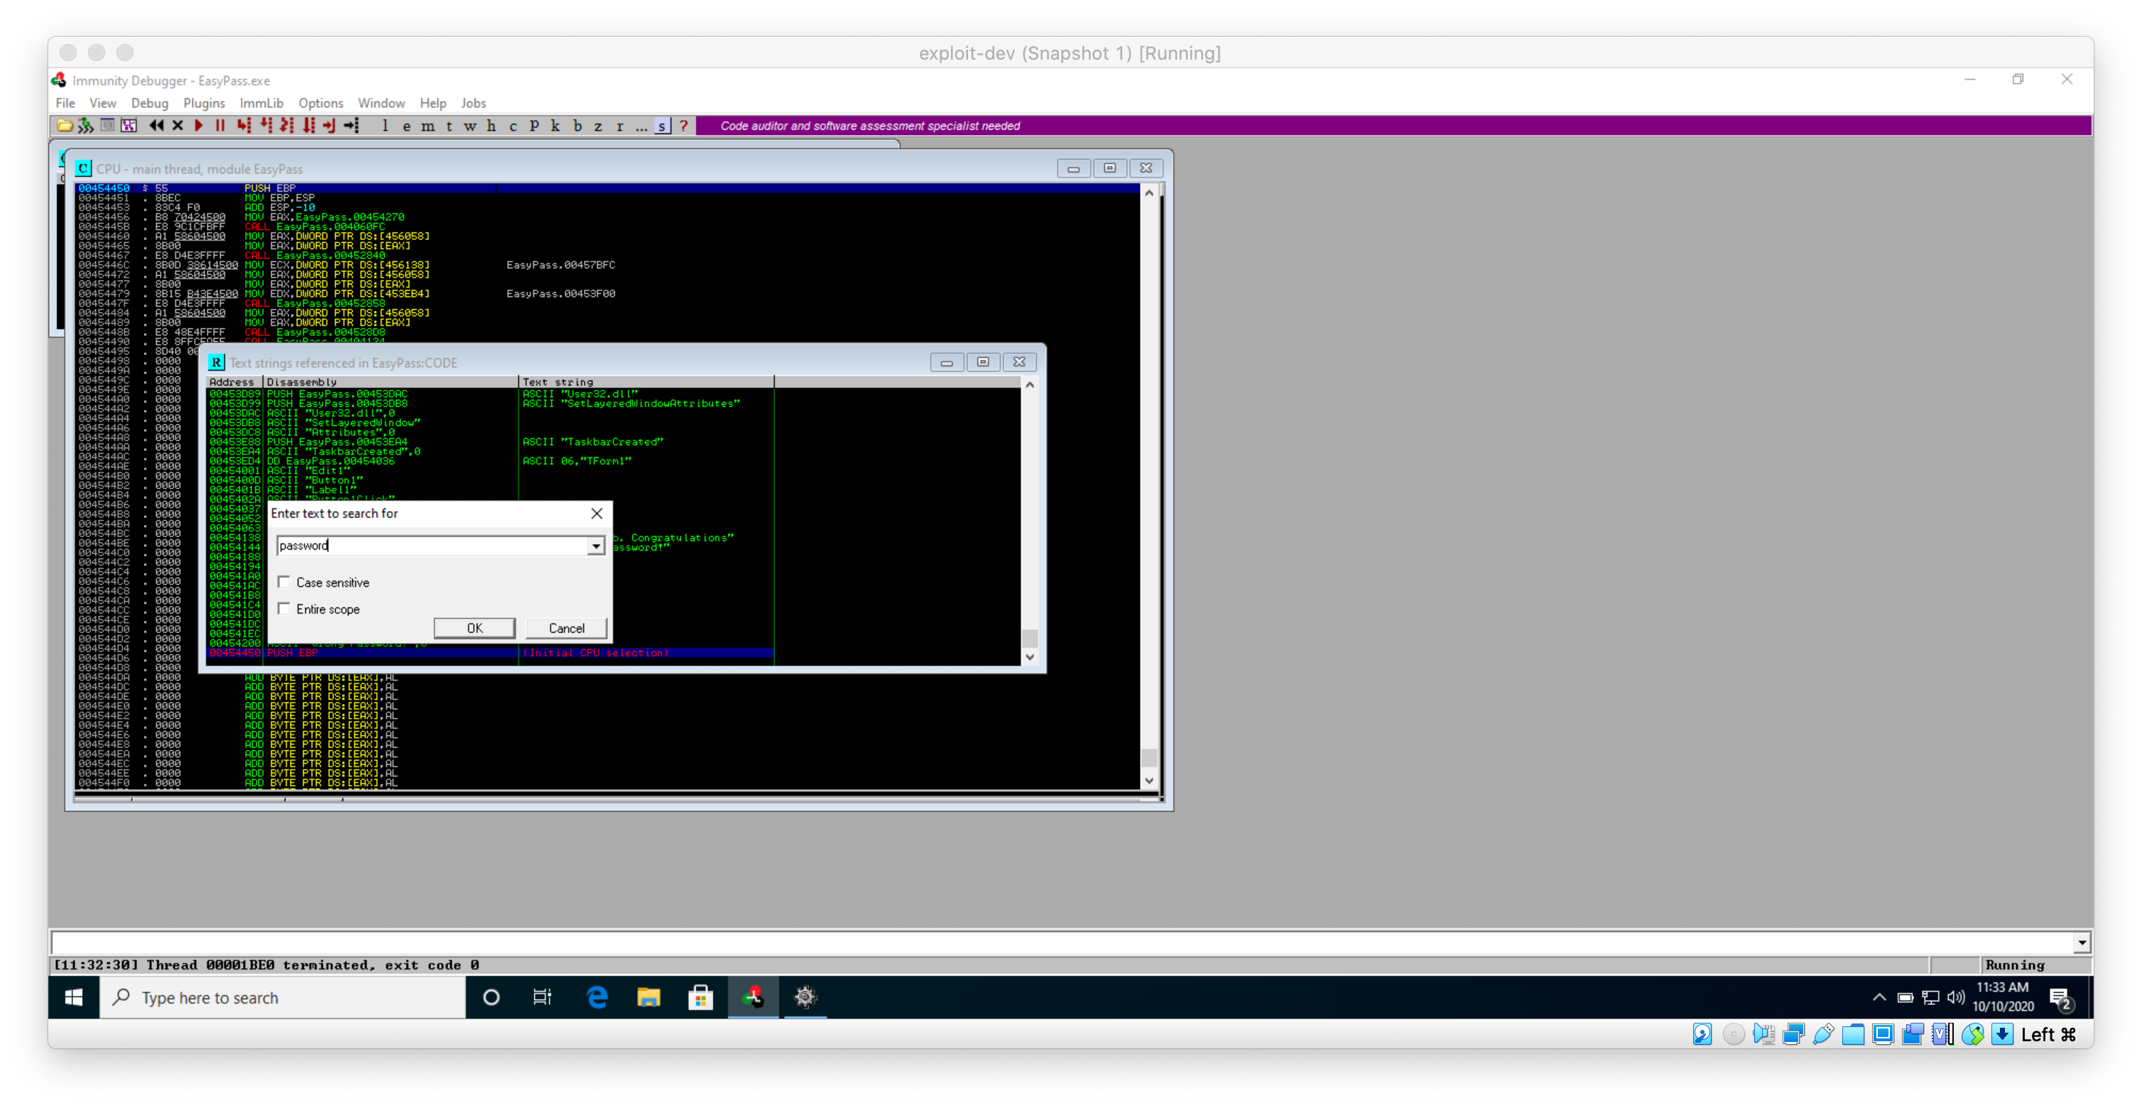Screen dimensions: 2142x1108
Task: Open the File menu
Action: point(65,103)
